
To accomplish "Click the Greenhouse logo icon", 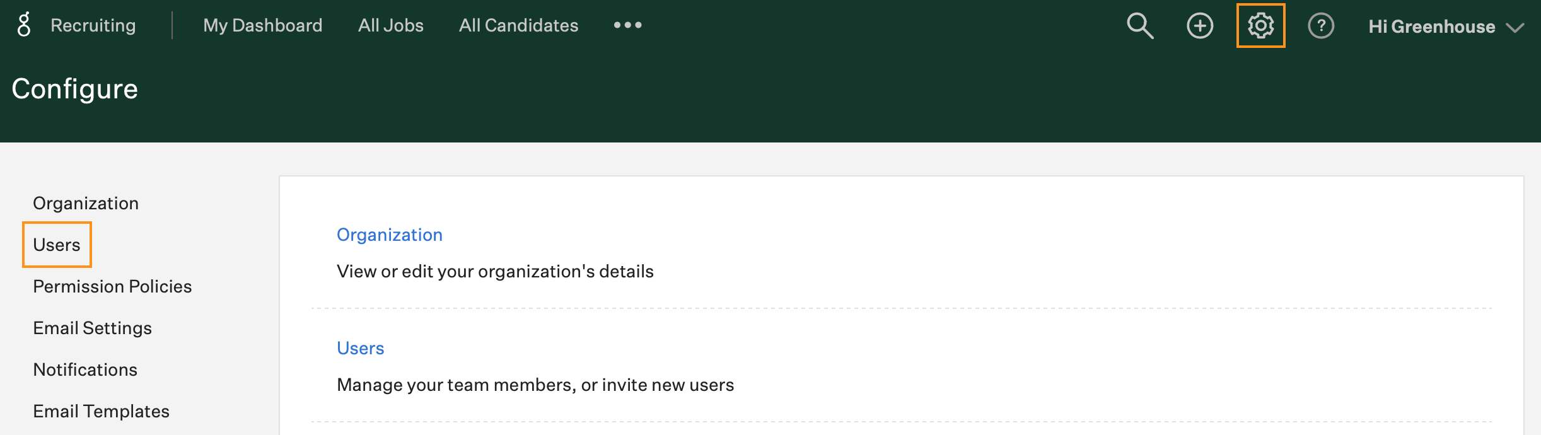I will click(24, 25).
